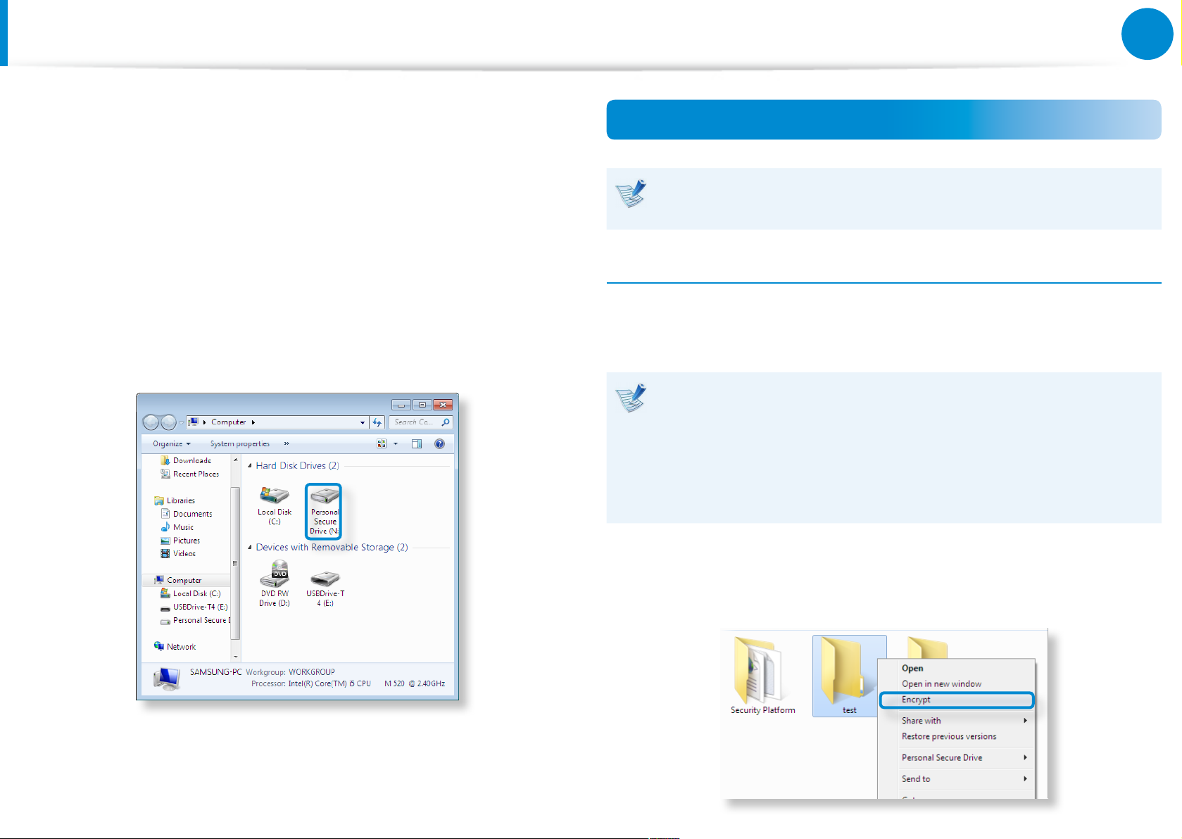Click the change view icon in toolbar
1182x839 pixels.
(382, 443)
